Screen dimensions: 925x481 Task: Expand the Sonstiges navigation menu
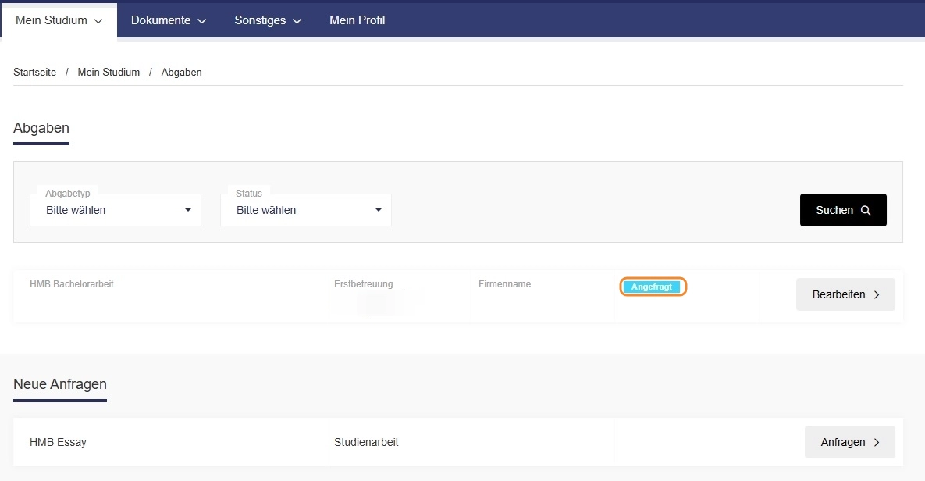[268, 20]
